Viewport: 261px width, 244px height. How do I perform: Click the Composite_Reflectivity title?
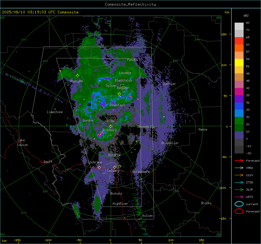click(x=130, y=4)
